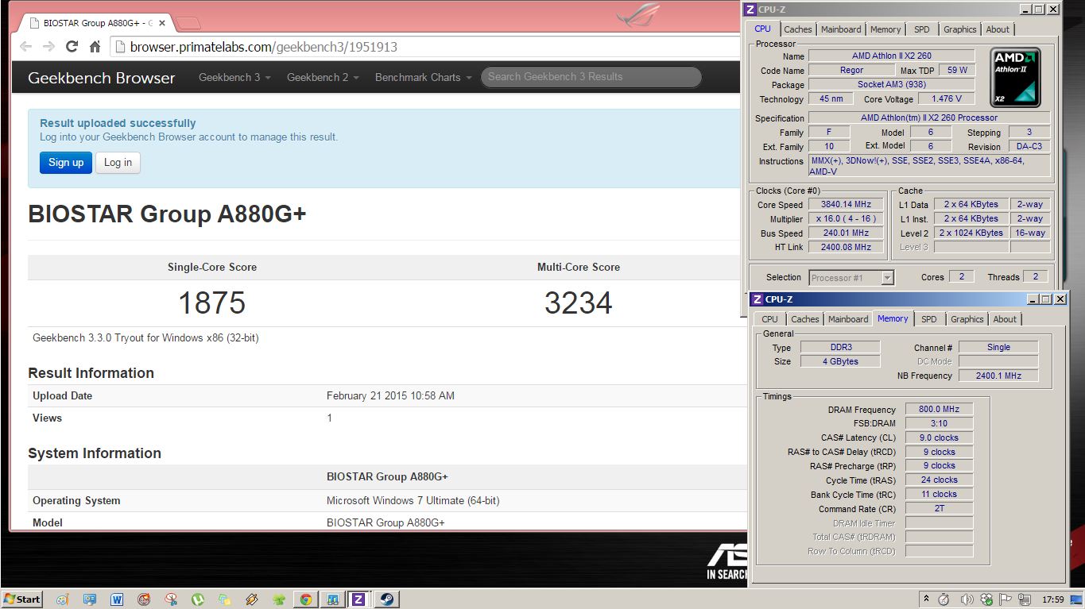Switch to the Mainboard tab in top CPU-Z window
This screenshot has height=609, width=1085.
pos(841,29)
